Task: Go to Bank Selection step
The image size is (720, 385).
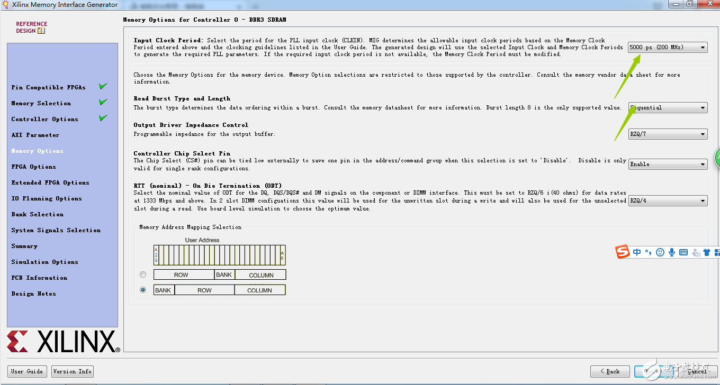Action: (37, 214)
